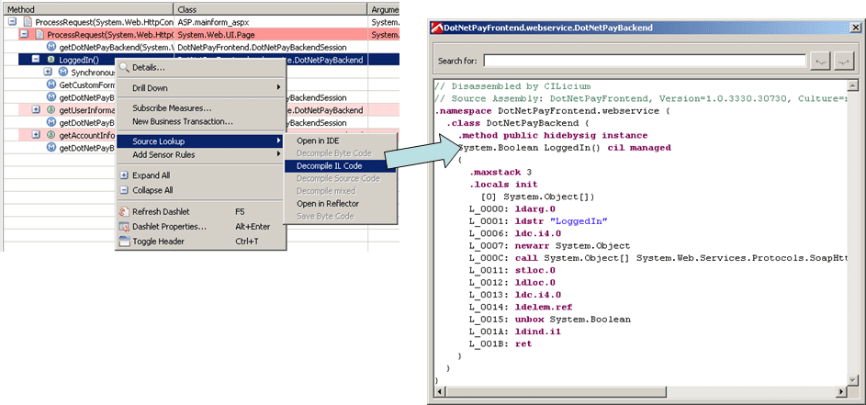Click the 'L_0014: ldelem.ref' code line
The height and width of the screenshot is (405, 866).
521,307
